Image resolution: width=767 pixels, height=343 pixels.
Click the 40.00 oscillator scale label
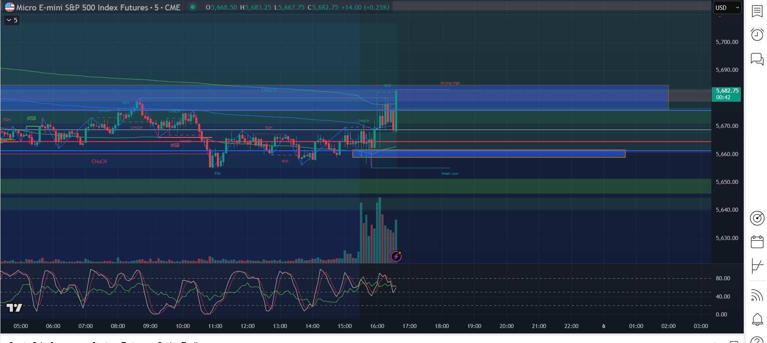[x=723, y=296]
